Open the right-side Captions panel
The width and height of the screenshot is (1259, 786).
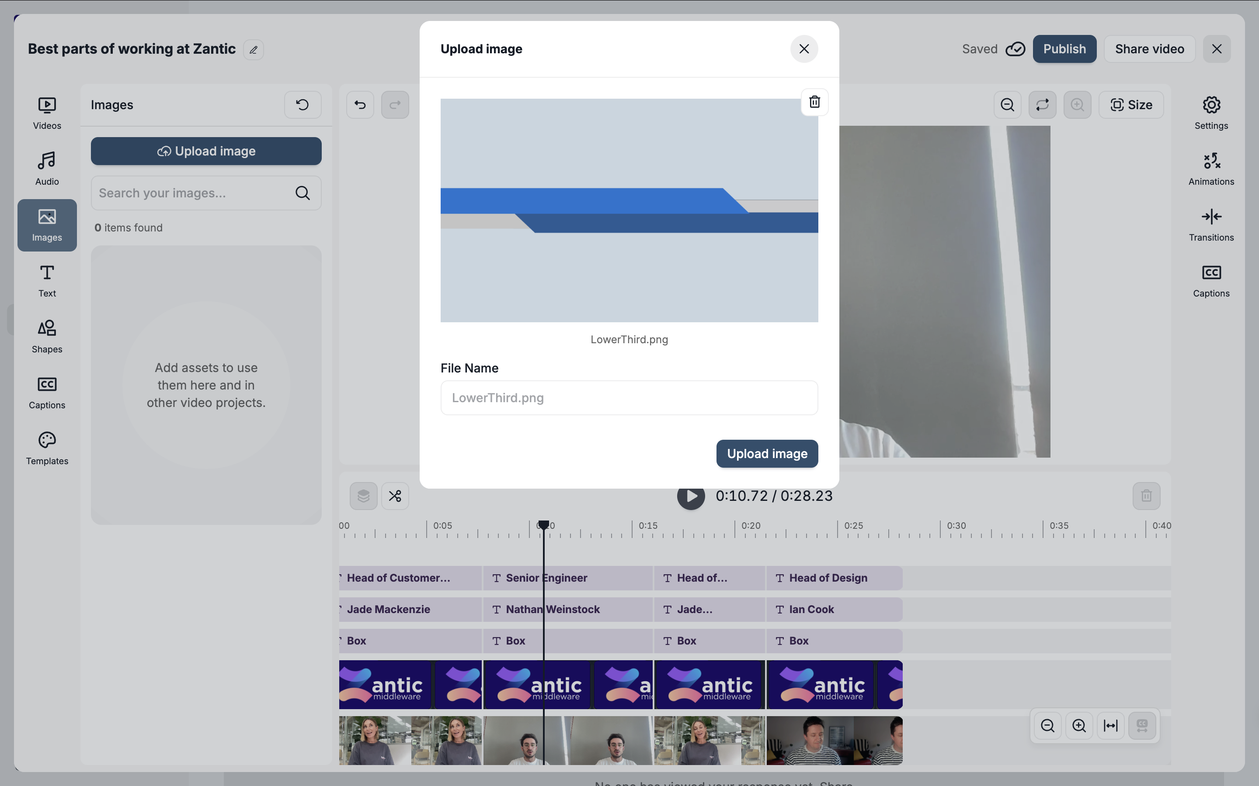coord(1210,281)
